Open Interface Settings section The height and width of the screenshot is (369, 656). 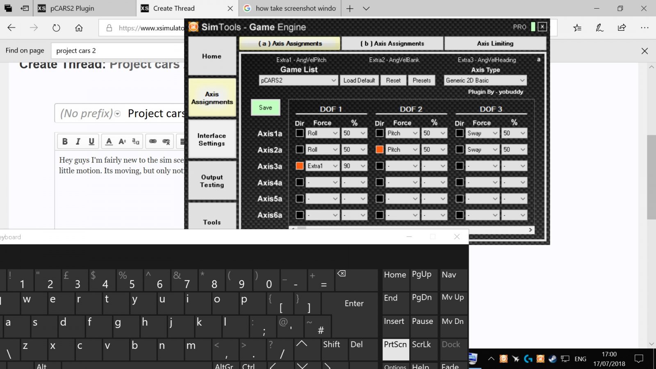212,139
